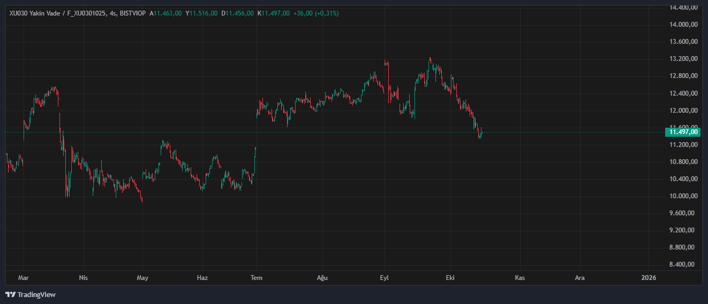708x304 pixels.
Task: Click the high price value Y11.516,00
Action: click(x=201, y=13)
